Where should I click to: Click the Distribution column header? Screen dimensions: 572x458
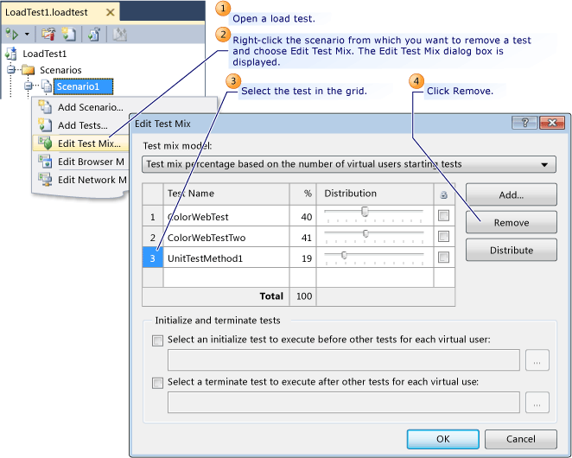coord(375,194)
